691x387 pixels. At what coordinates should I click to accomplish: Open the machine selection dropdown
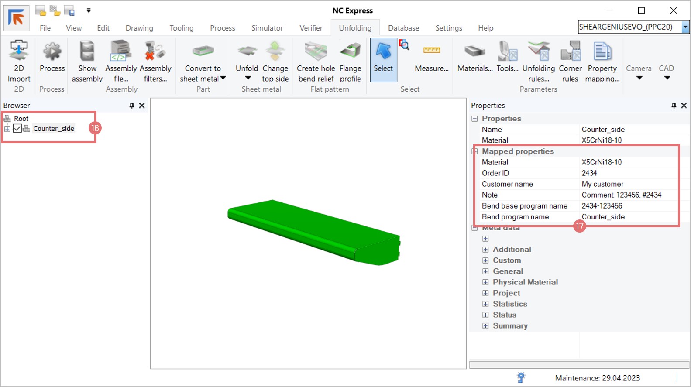click(x=685, y=27)
